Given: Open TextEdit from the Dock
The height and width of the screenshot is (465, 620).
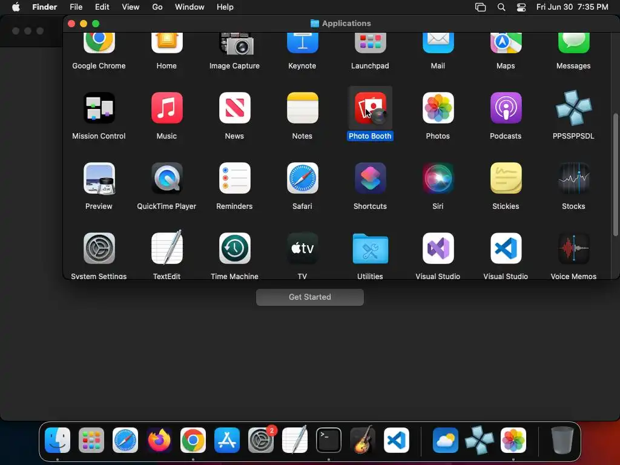Looking at the screenshot, I should [x=295, y=440].
